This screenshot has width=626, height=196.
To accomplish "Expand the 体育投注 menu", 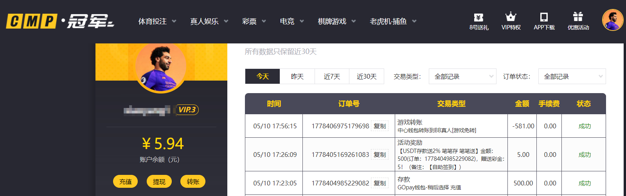I will 157,21.
